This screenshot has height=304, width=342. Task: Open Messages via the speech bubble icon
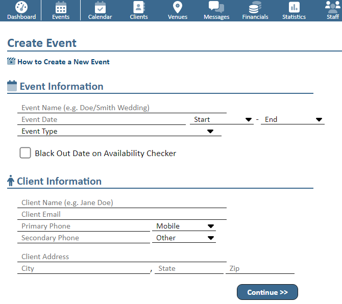(x=216, y=7)
